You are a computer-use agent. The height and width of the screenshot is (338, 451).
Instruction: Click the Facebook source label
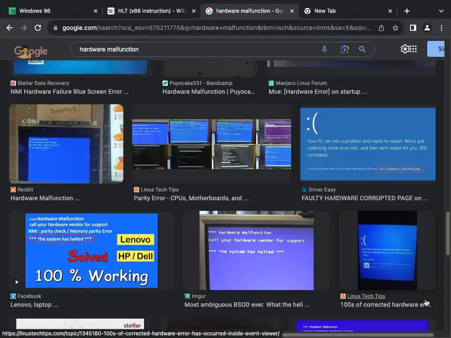[x=30, y=296]
